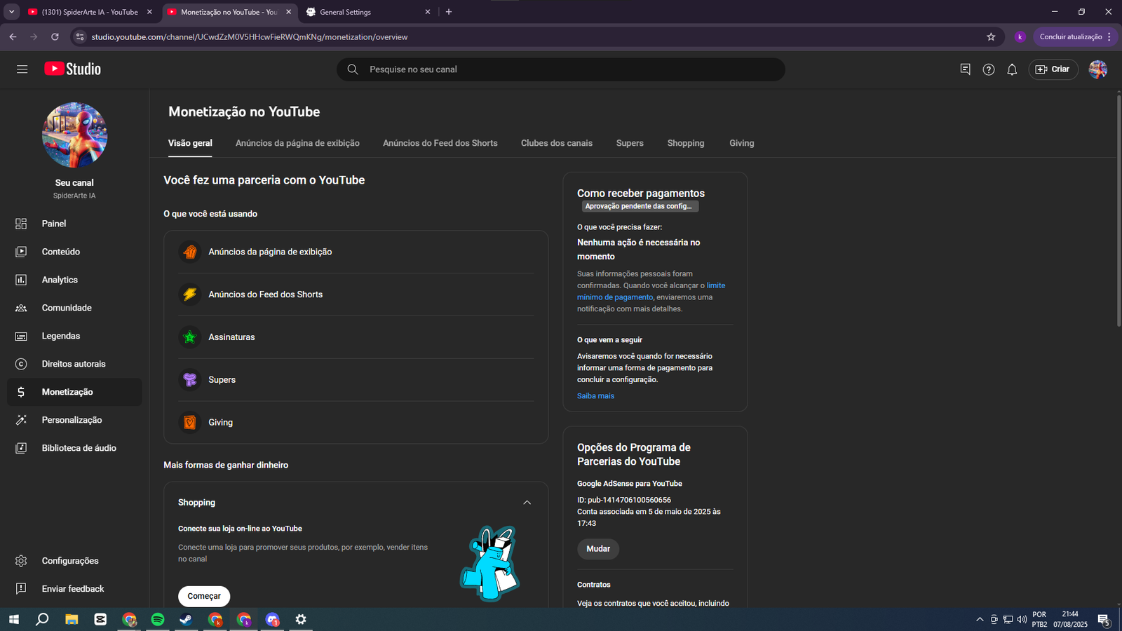Open Biblioteca de áudio in sidebar
1122x631 pixels.
(x=74, y=448)
